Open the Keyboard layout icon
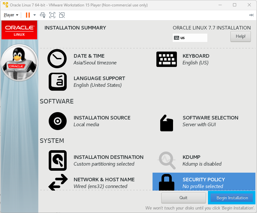Screen dimensions: 257x213 (x=167, y=59)
